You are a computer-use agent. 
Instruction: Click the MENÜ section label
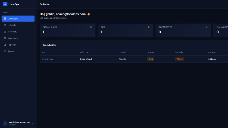coord(6,13)
